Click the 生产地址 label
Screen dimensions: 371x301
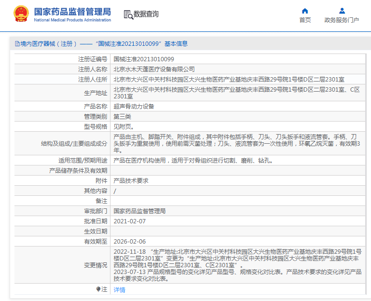96,93
